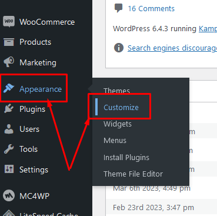Screen dimensions: 217x216
Task: Click the Products archive box icon
Action: [x=9, y=42]
